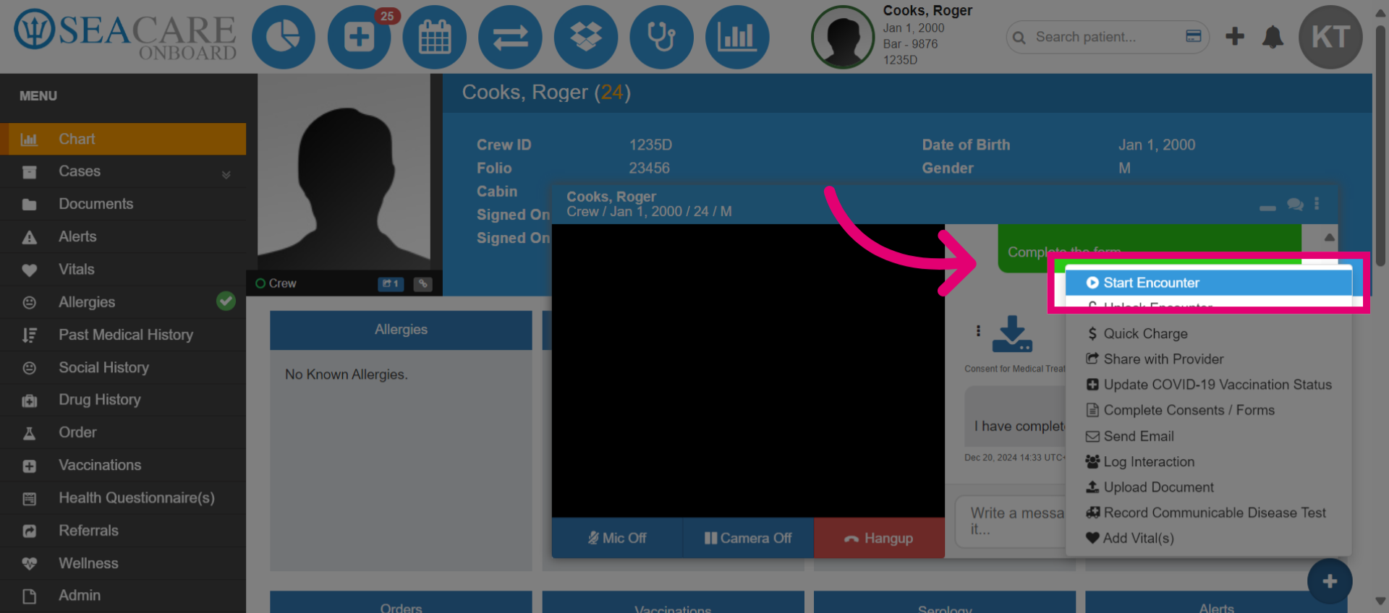The image size is (1389, 613).
Task: Select Update COVID-19 Vaccination Status
Action: [x=1208, y=385]
